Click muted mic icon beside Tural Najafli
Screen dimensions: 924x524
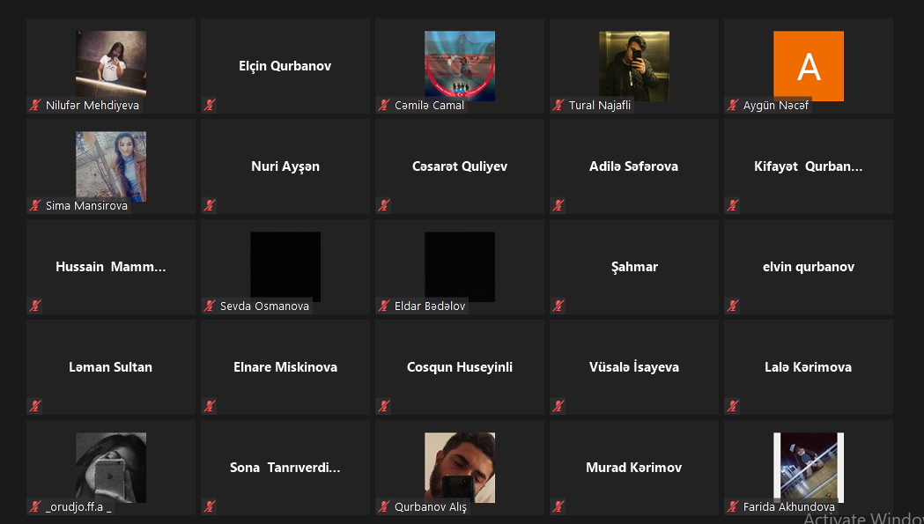tap(558, 106)
